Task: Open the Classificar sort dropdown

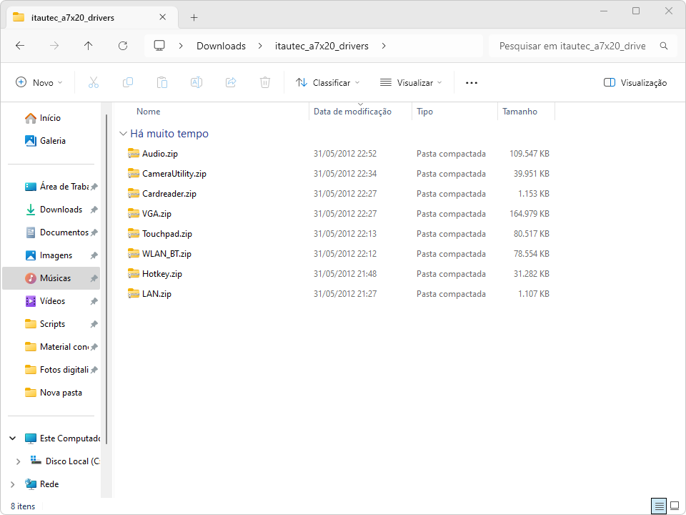Action: pyautogui.click(x=328, y=83)
